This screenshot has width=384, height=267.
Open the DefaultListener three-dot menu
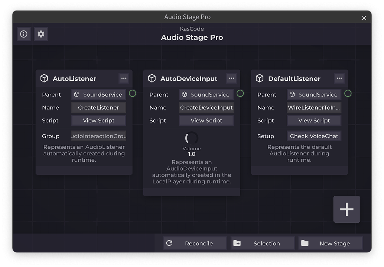[x=339, y=78]
